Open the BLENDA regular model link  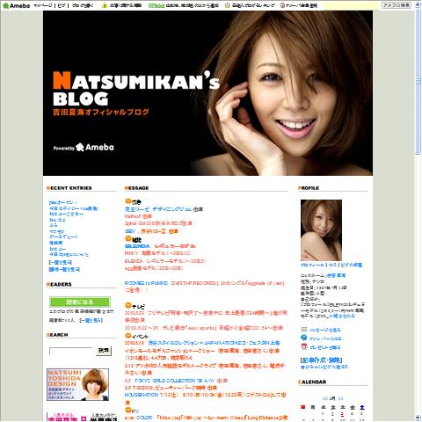[x=160, y=246]
